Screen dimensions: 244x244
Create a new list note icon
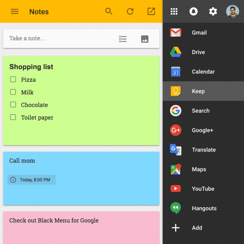(x=123, y=39)
